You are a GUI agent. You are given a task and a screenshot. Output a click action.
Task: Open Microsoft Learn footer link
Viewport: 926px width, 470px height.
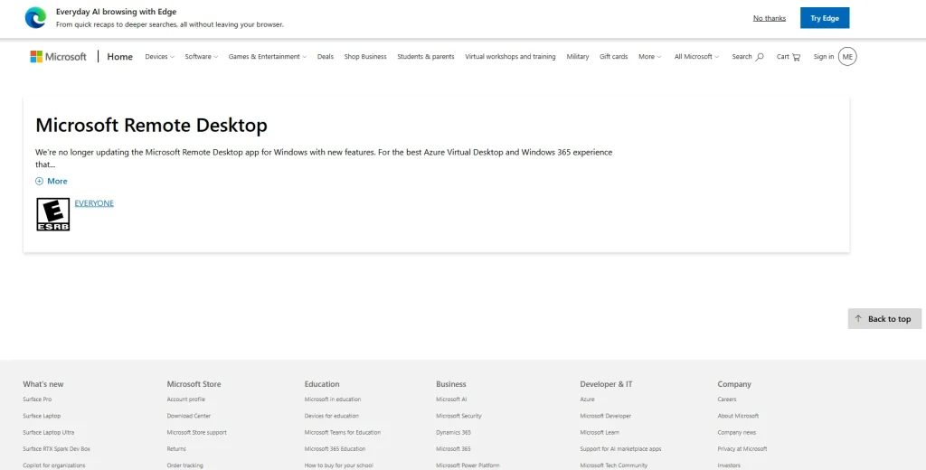pyautogui.click(x=600, y=432)
